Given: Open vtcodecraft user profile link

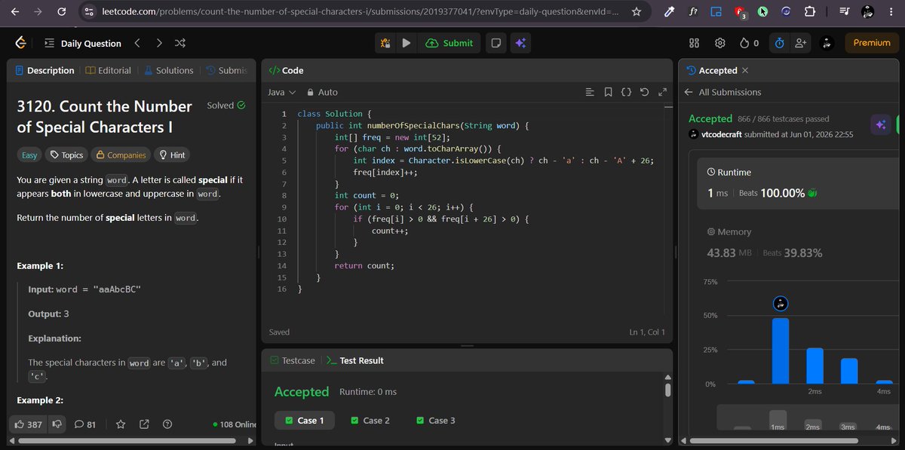Looking at the screenshot, I should [x=721, y=134].
